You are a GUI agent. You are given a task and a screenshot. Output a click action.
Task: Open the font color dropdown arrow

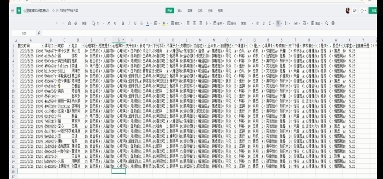point(151,23)
